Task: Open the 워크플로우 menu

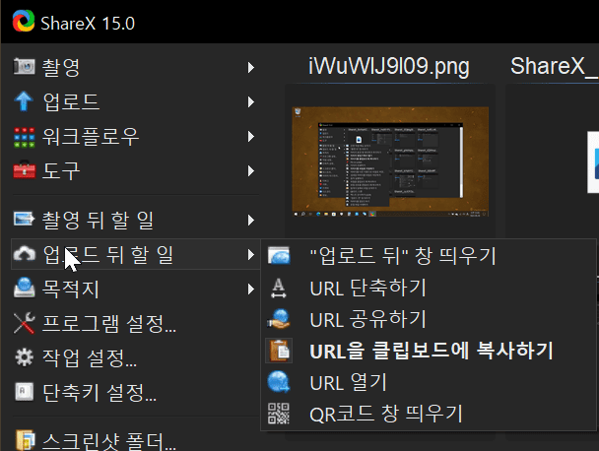Action: point(135,136)
